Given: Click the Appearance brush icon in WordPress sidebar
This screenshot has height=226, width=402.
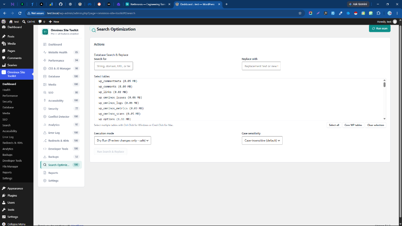Looking at the screenshot, I should point(4,188).
